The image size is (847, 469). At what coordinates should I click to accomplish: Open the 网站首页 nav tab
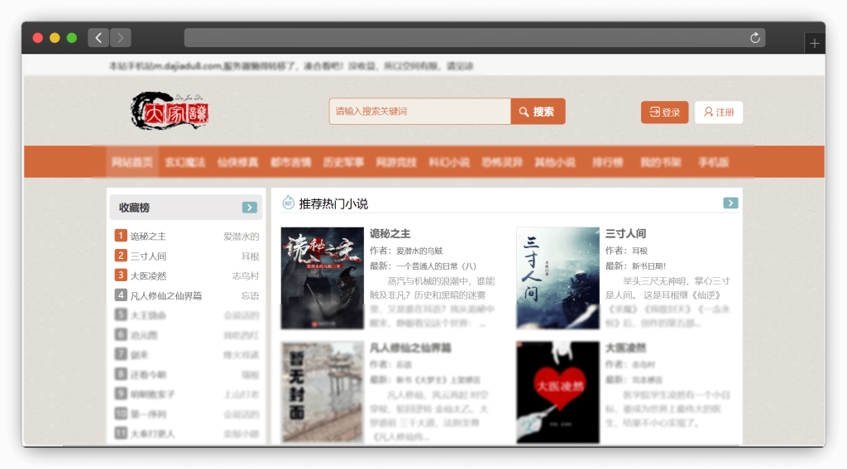(132, 162)
